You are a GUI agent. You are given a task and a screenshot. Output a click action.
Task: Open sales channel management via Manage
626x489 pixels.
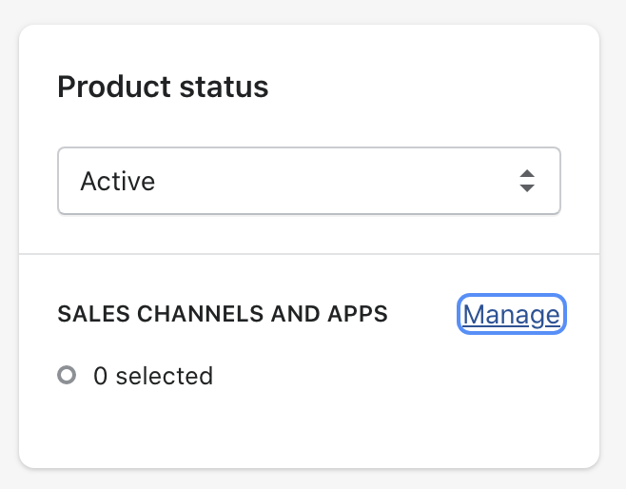[x=512, y=314]
